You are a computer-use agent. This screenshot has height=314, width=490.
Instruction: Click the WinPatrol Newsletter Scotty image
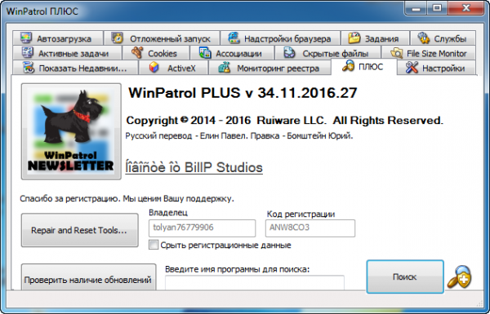coord(71,131)
